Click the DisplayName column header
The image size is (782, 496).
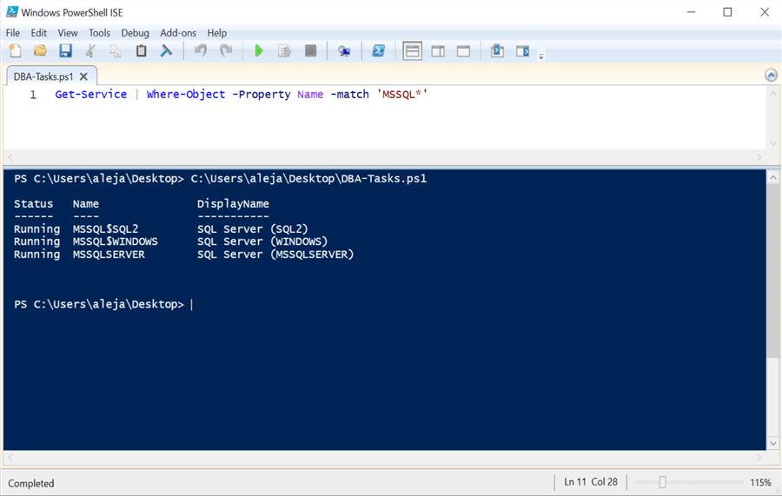pyautogui.click(x=233, y=204)
